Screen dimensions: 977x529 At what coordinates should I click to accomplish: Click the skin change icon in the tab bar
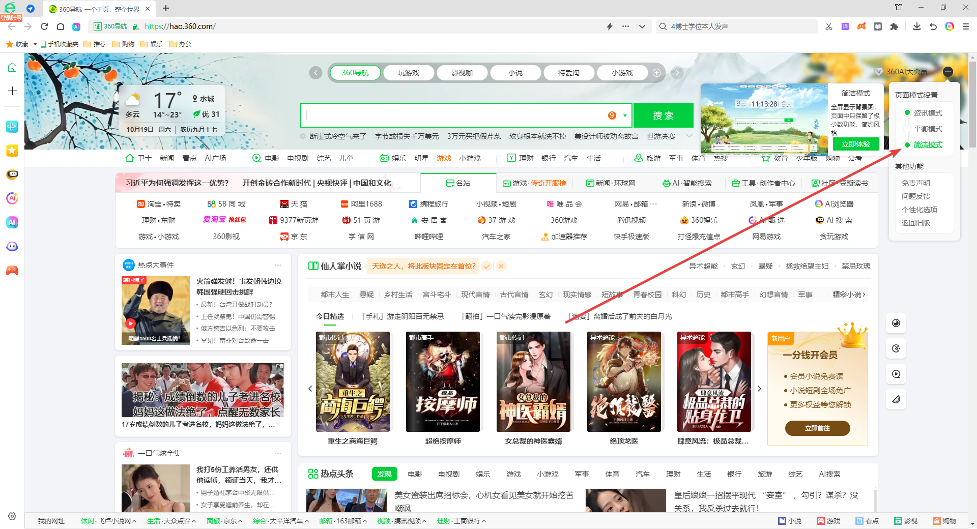899,8
